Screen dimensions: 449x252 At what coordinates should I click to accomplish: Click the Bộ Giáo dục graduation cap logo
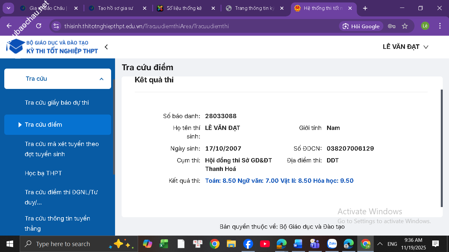click(x=15, y=46)
